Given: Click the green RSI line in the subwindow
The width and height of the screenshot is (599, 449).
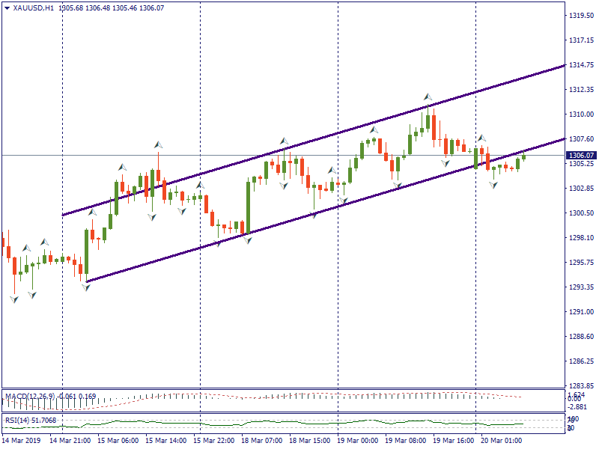Looking at the screenshot, I should 299,424.
